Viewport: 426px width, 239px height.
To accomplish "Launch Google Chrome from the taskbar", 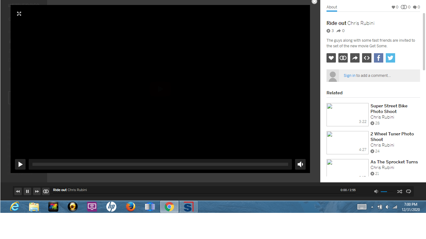I will [169, 206].
